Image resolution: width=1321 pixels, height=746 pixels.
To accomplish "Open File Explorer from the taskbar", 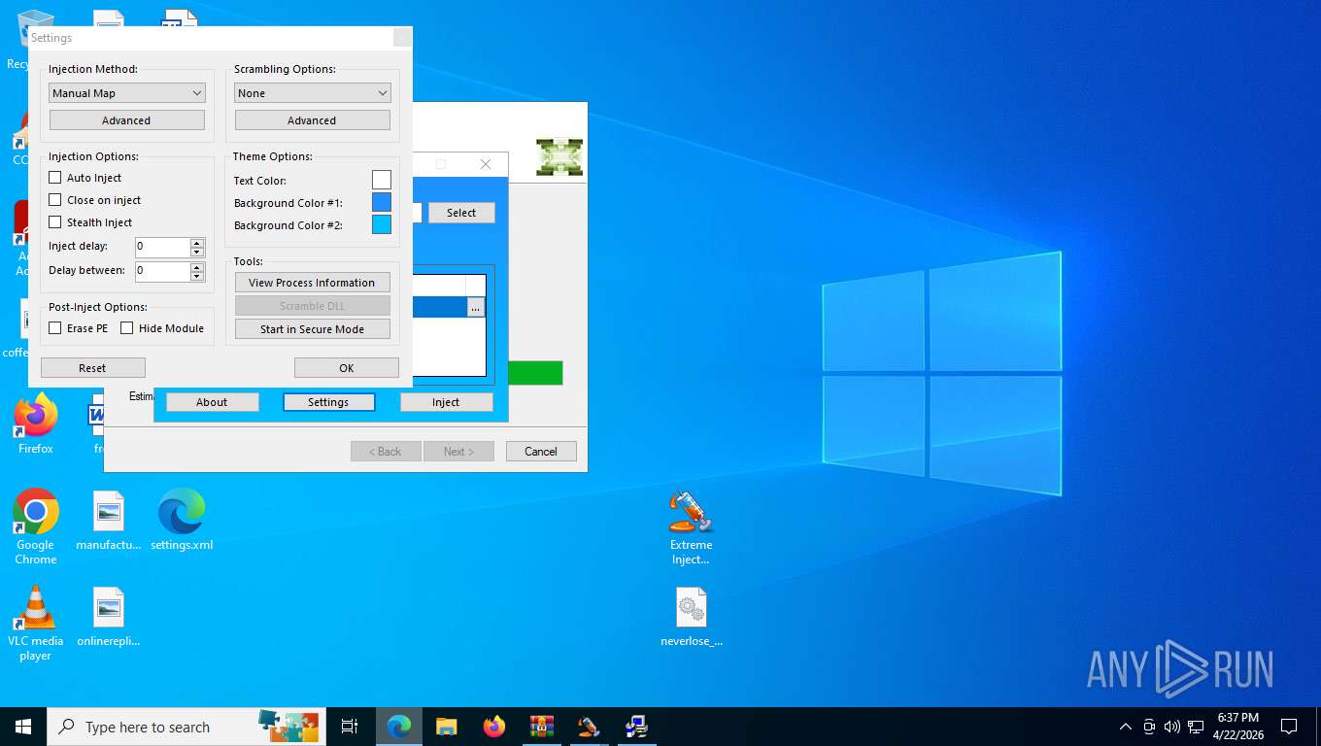I will 447,727.
